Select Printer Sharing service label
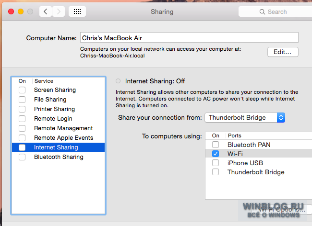The image size is (312, 226). pos(55,109)
